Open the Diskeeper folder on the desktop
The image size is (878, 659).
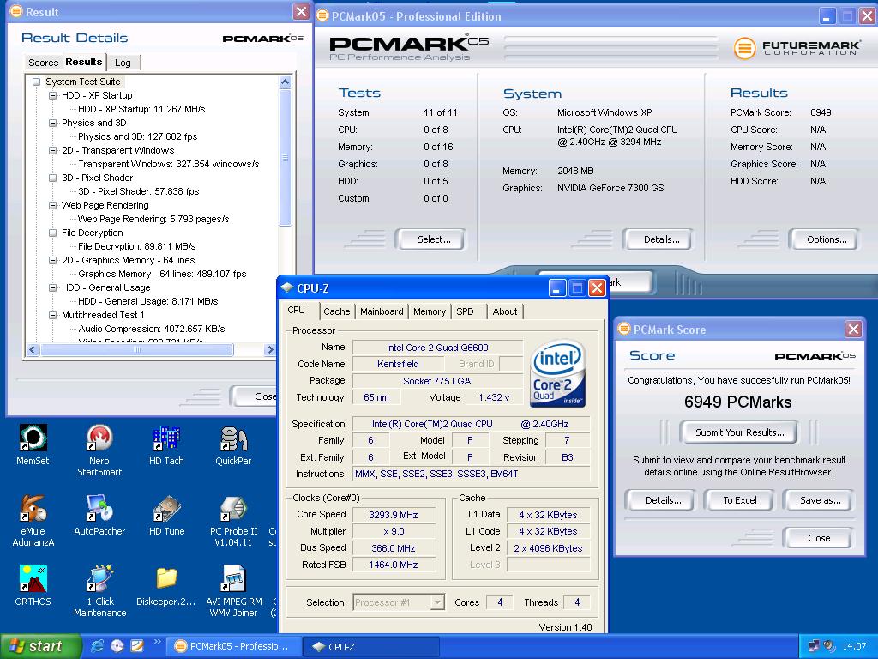point(166,579)
